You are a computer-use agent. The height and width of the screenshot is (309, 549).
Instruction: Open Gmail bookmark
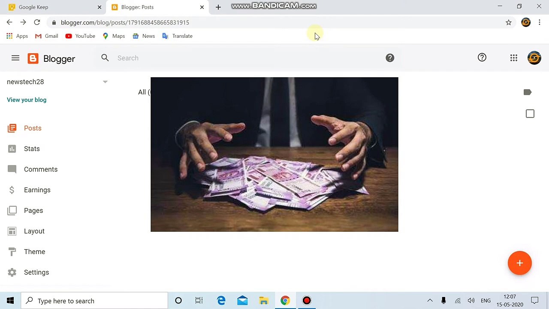pyautogui.click(x=47, y=36)
